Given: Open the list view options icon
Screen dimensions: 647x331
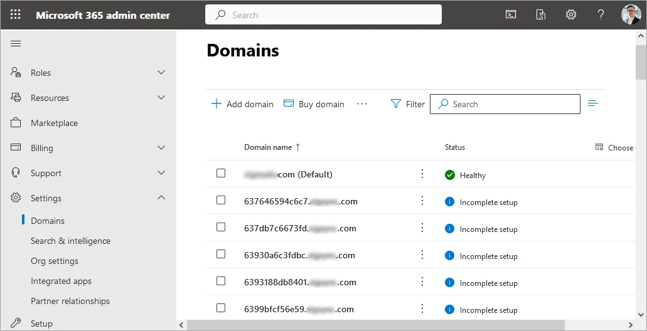Looking at the screenshot, I should 593,103.
